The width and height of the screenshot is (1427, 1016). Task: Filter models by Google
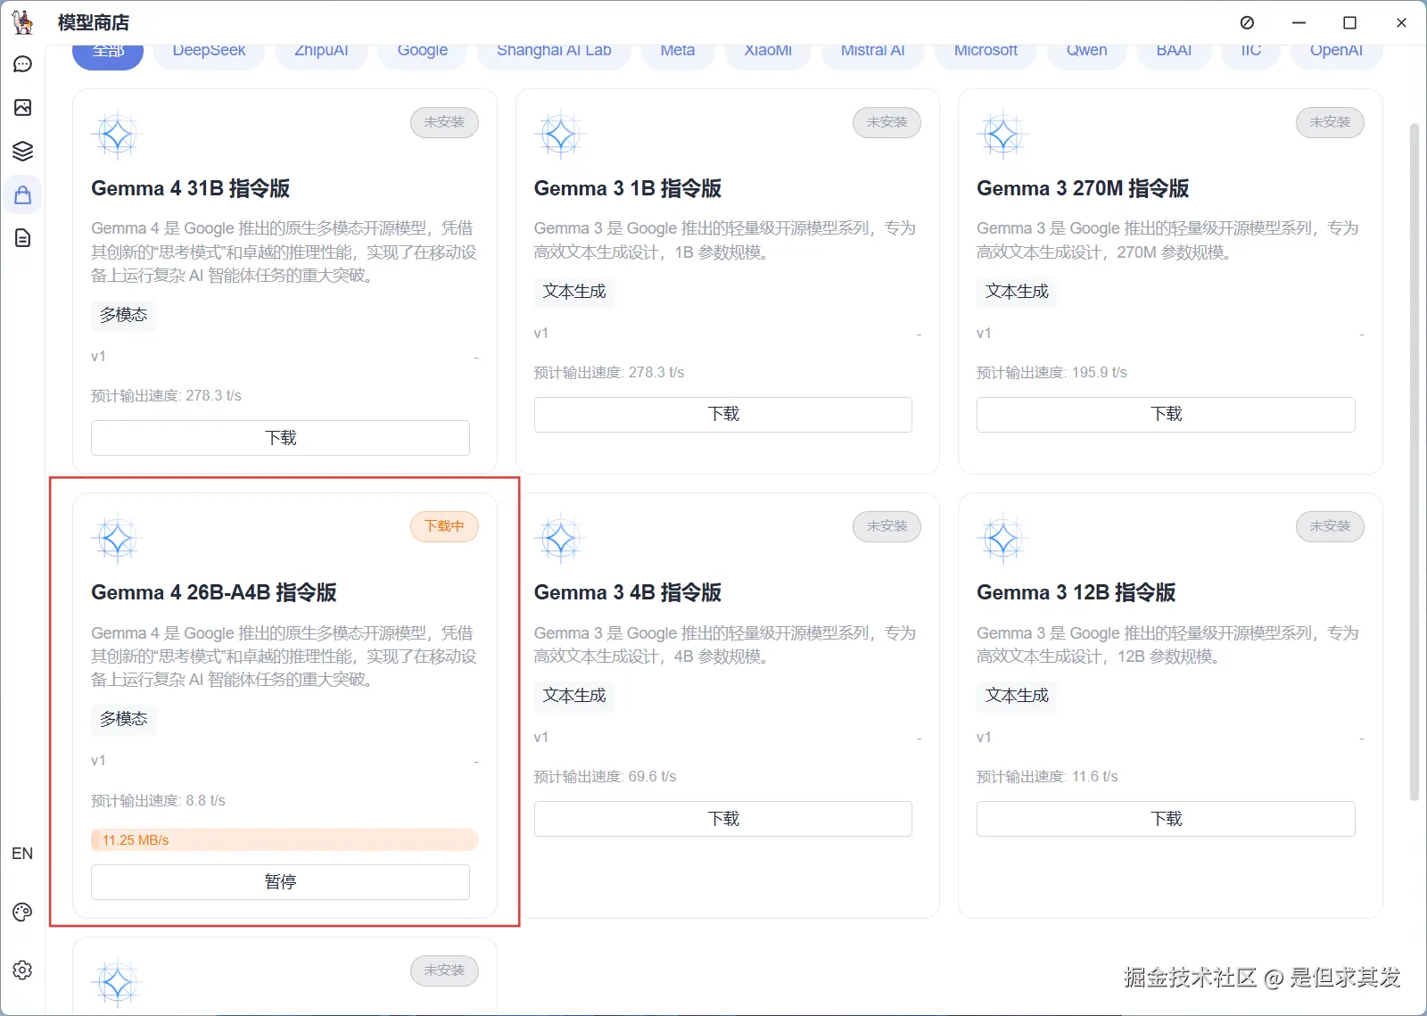click(422, 51)
